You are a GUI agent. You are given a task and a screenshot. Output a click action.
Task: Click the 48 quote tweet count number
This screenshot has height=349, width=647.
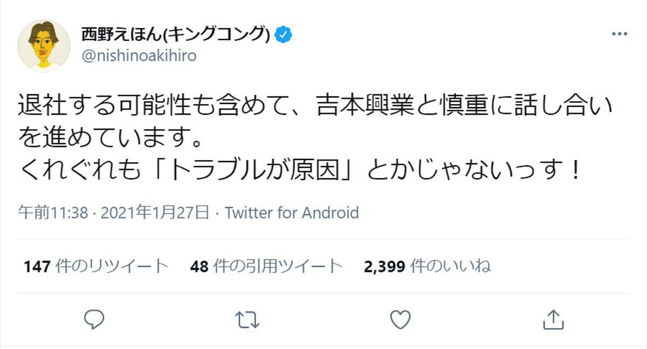click(199, 266)
